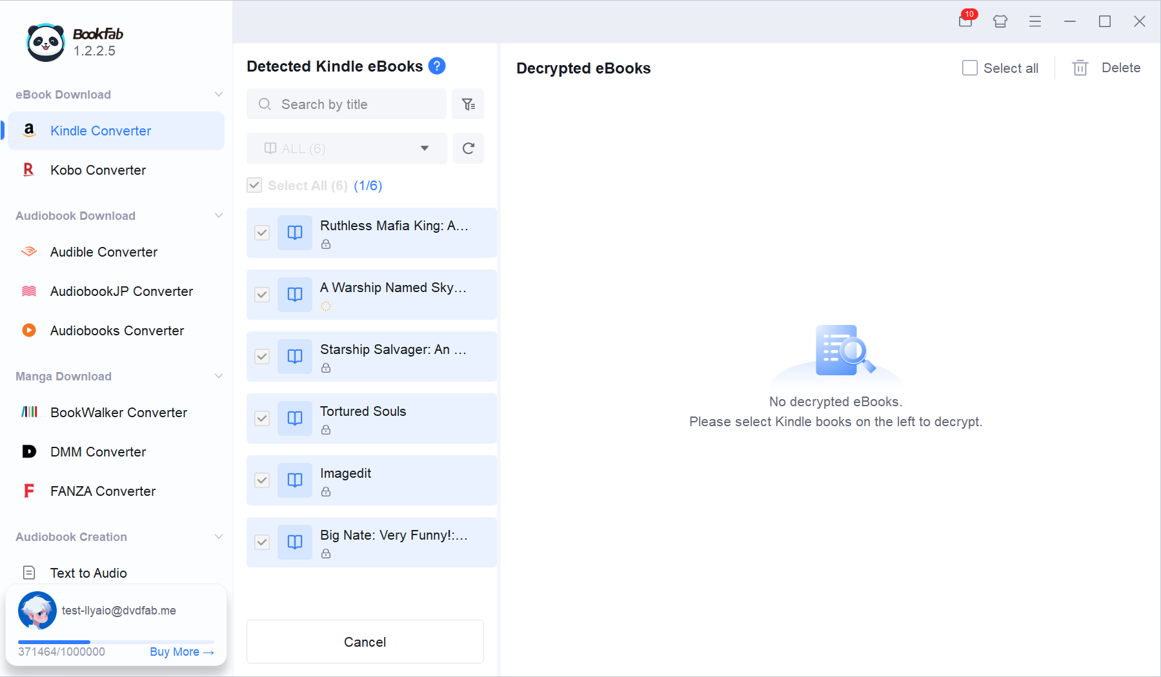Click the user avatar picture

tap(37, 610)
